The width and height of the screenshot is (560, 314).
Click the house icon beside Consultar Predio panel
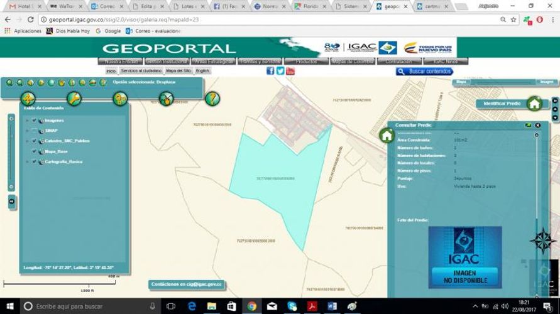(387, 135)
